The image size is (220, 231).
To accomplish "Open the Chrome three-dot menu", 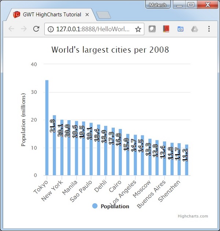I will pyautogui.click(x=209, y=29).
